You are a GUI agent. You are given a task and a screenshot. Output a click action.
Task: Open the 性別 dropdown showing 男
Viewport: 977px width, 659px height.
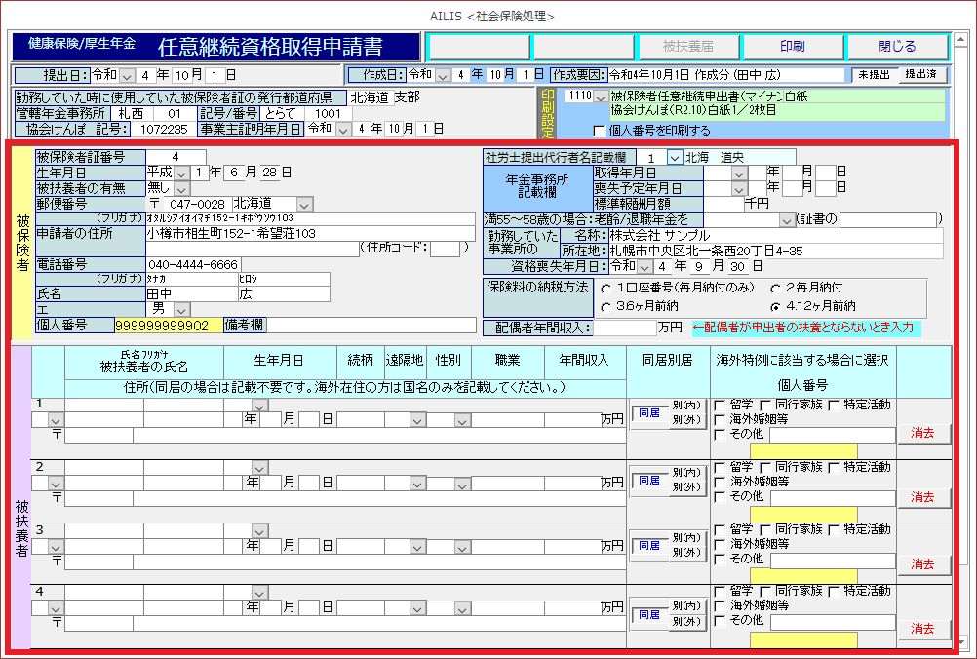[181, 309]
